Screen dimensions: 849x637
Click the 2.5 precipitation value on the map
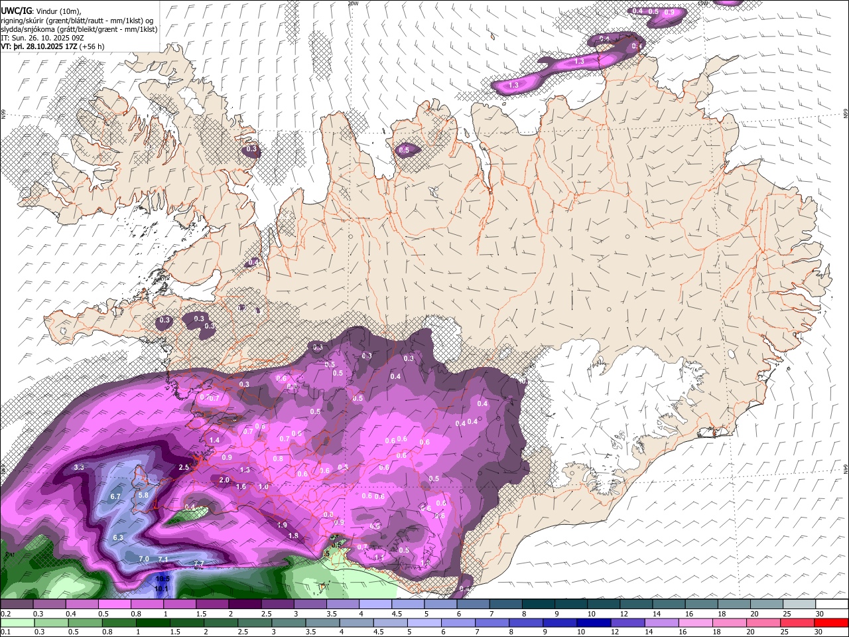point(184,467)
